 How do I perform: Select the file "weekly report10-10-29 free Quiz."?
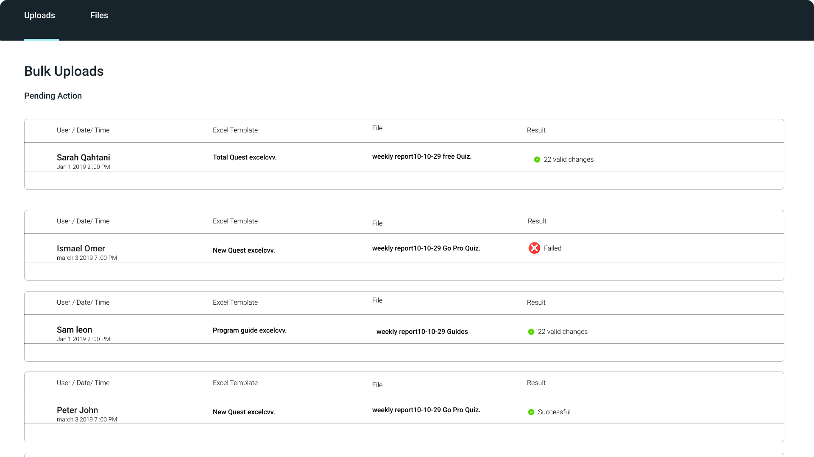click(x=422, y=156)
